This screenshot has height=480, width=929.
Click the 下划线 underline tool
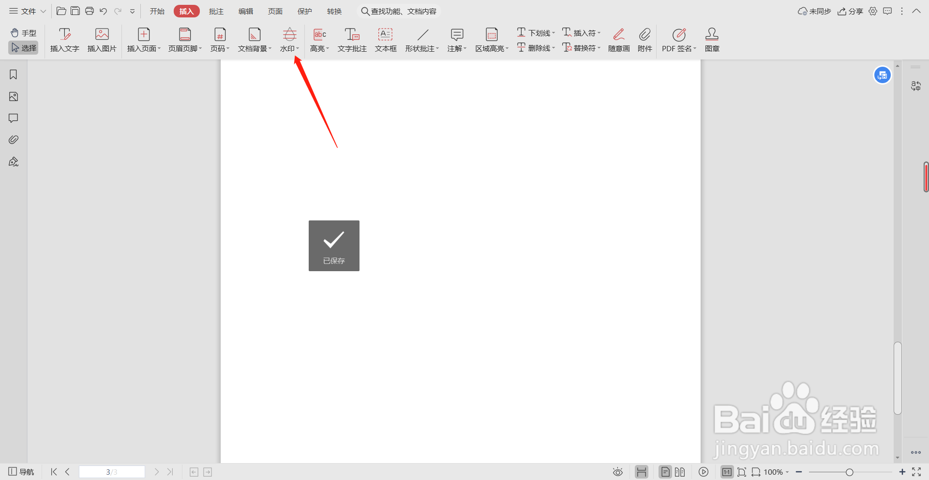[536, 33]
